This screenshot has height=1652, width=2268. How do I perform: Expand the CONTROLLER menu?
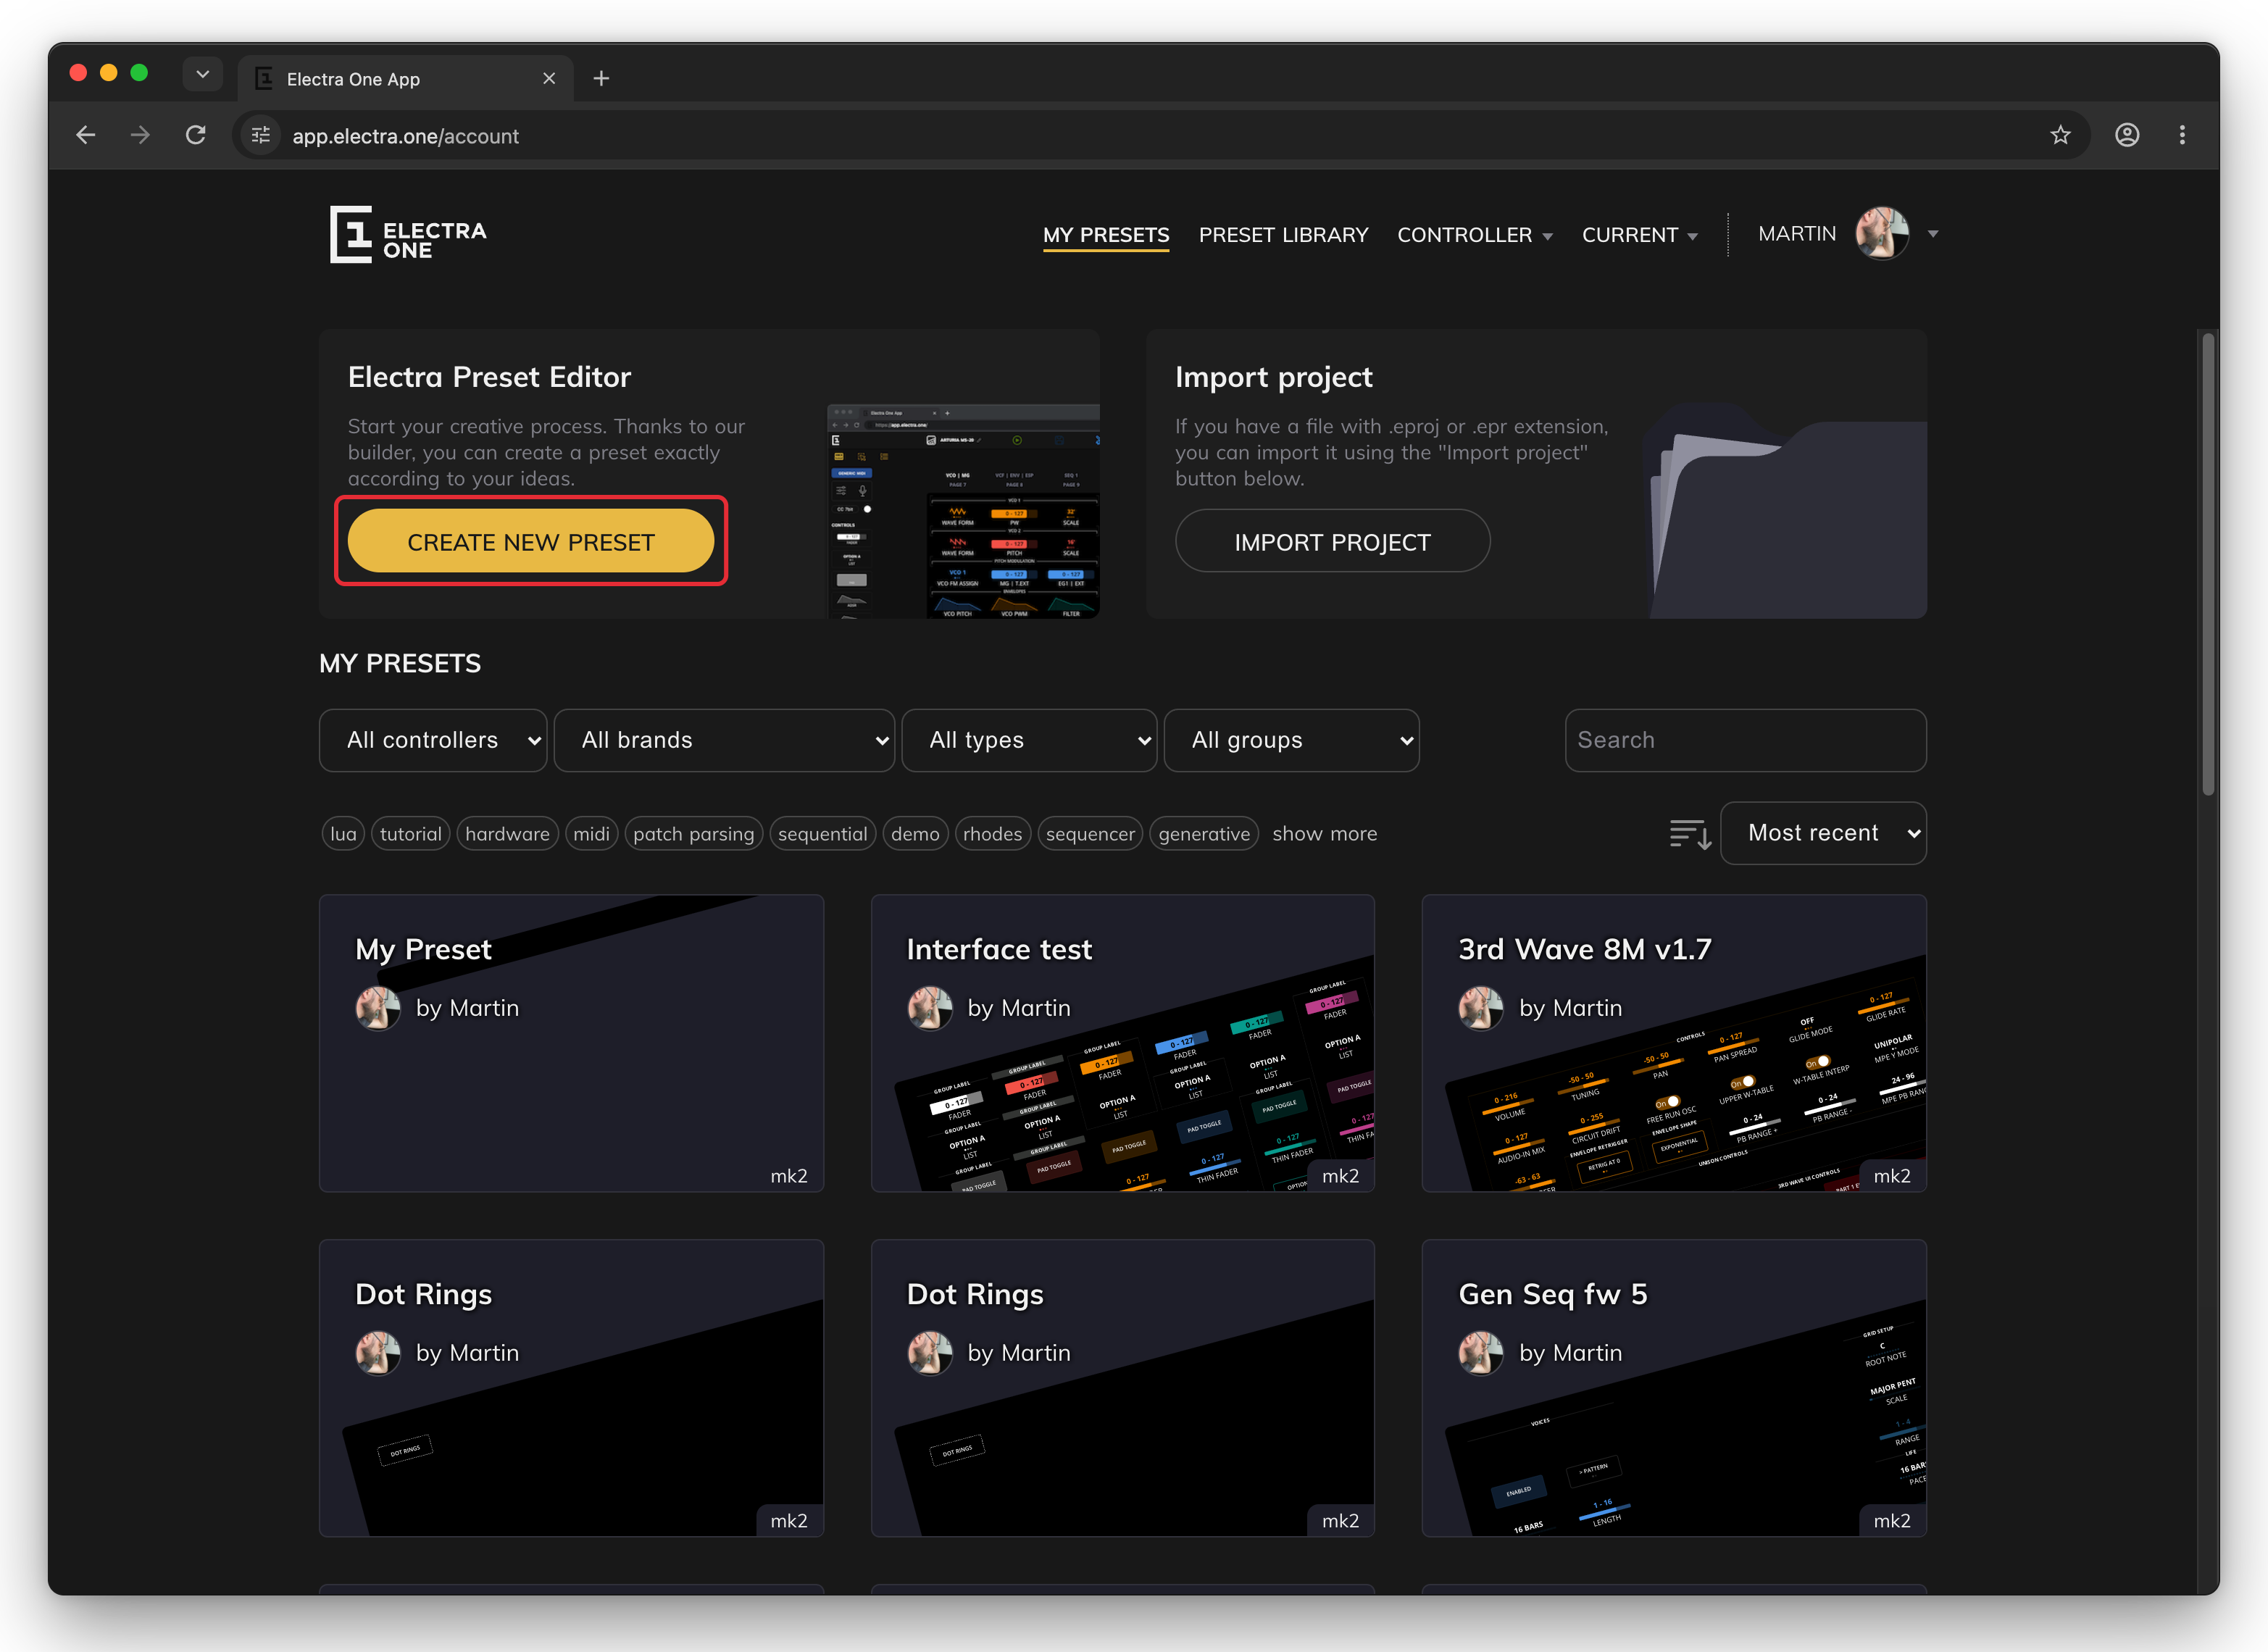[1475, 235]
